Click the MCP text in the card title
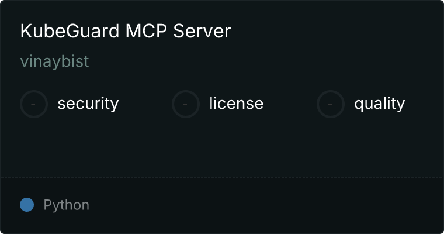 click(x=146, y=31)
